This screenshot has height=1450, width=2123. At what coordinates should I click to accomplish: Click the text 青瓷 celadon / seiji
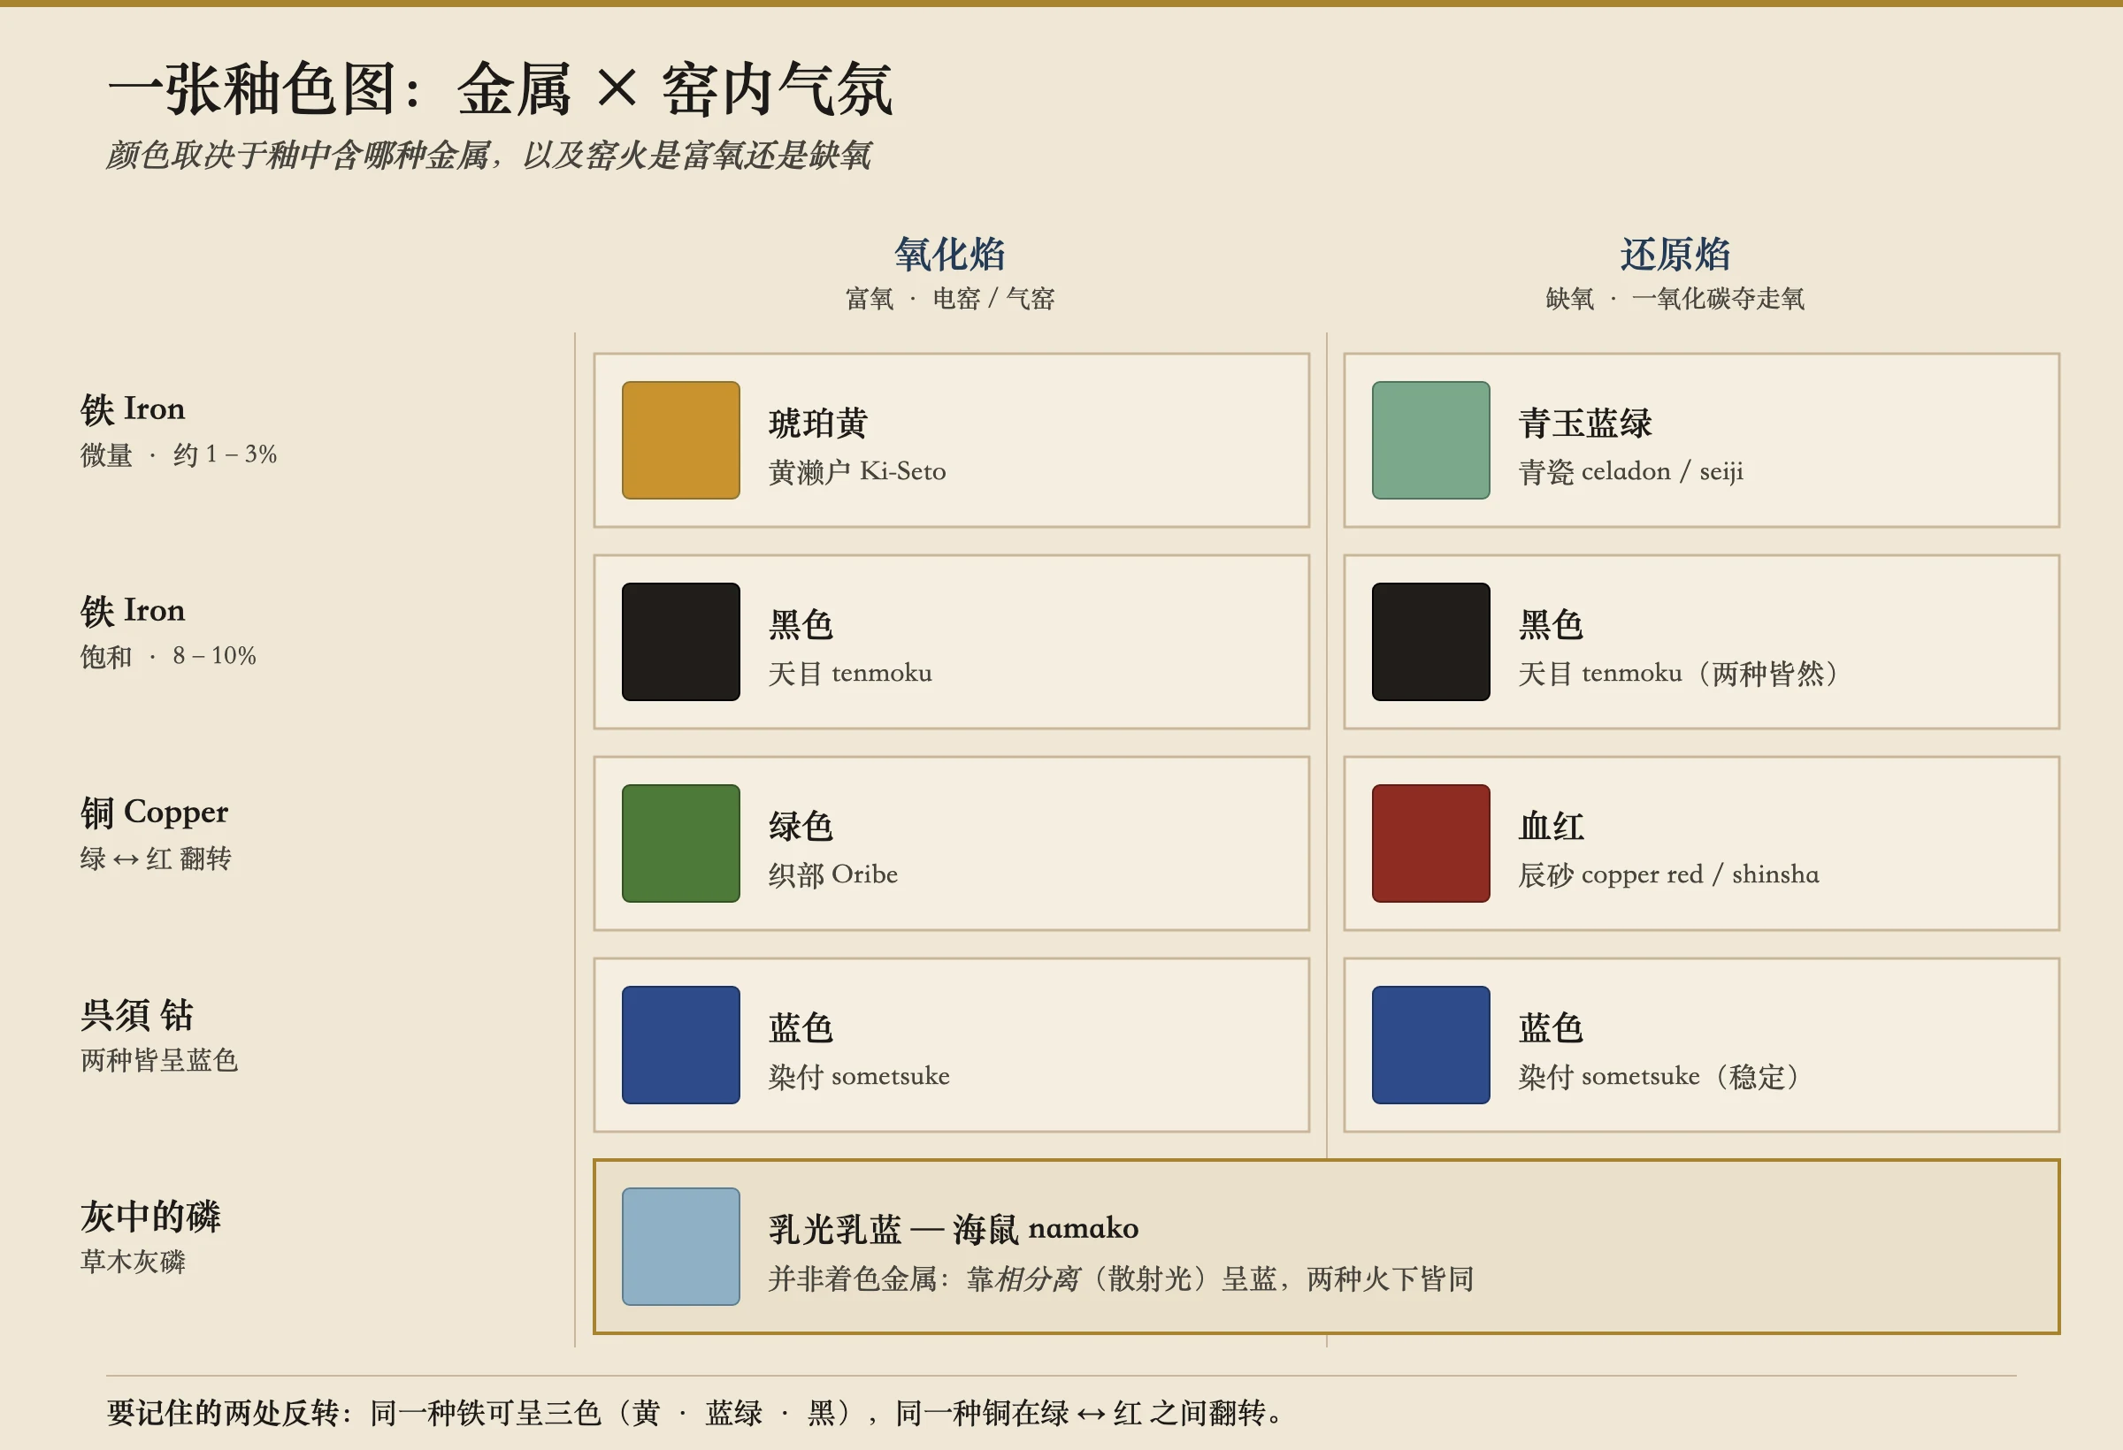click(1630, 471)
